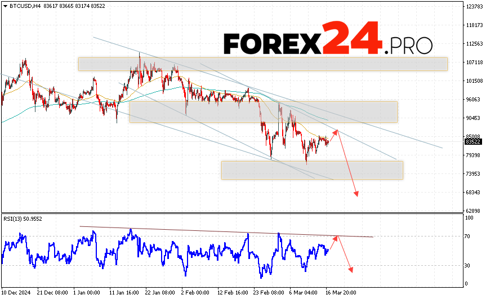Click the RSI descending trendline
This screenshot has height=299, width=486.
click(x=225, y=231)
